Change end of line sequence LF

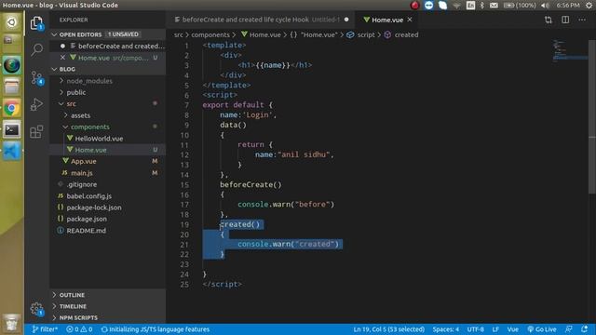pos(495,329)
